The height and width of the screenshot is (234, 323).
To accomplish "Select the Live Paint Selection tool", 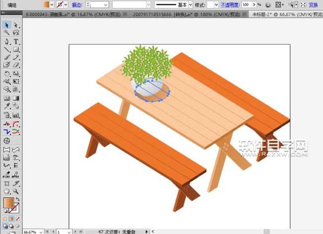I will [x=16, y=175].
